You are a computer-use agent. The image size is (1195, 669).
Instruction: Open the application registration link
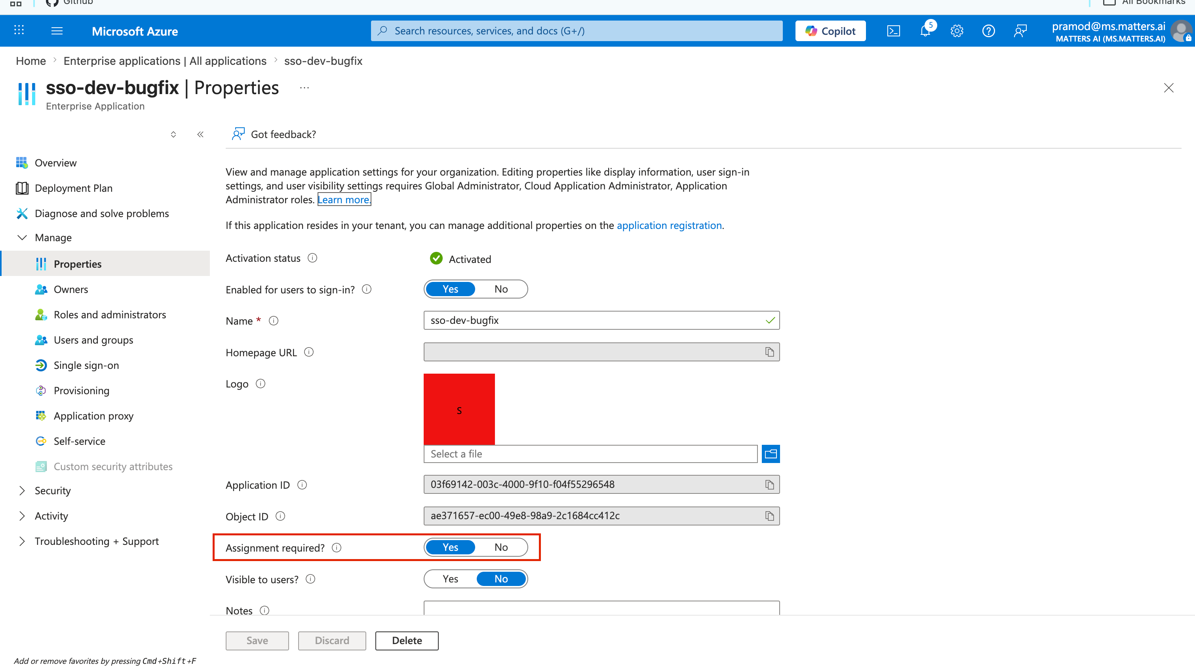[669, 225]
